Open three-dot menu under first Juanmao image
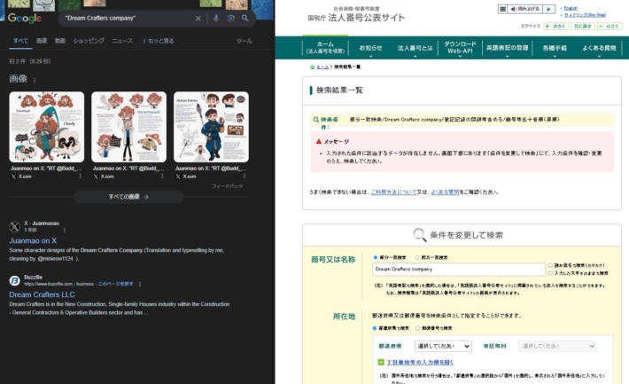This screenshot has width=629, height=384. pyautogui.click(x=80, y=176)
